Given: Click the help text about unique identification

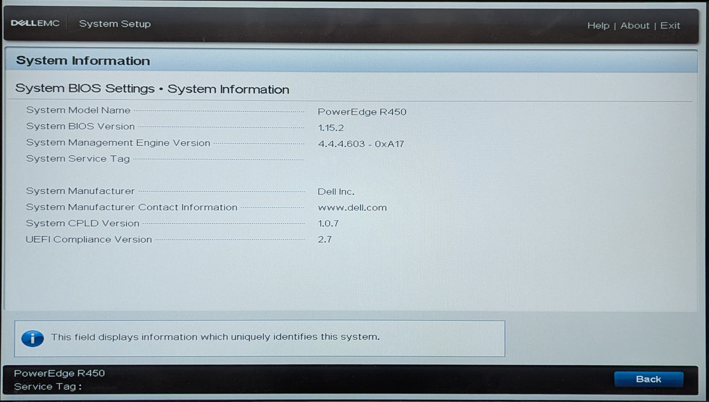Looking at the screenshot, I should [x=215, y=337].
